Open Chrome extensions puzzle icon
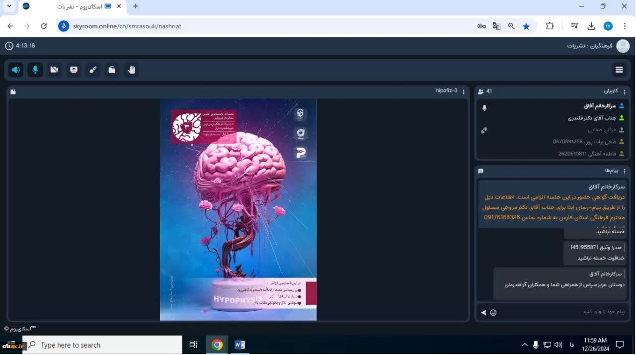Screen dimensions: 636x355 coord(550,26)
